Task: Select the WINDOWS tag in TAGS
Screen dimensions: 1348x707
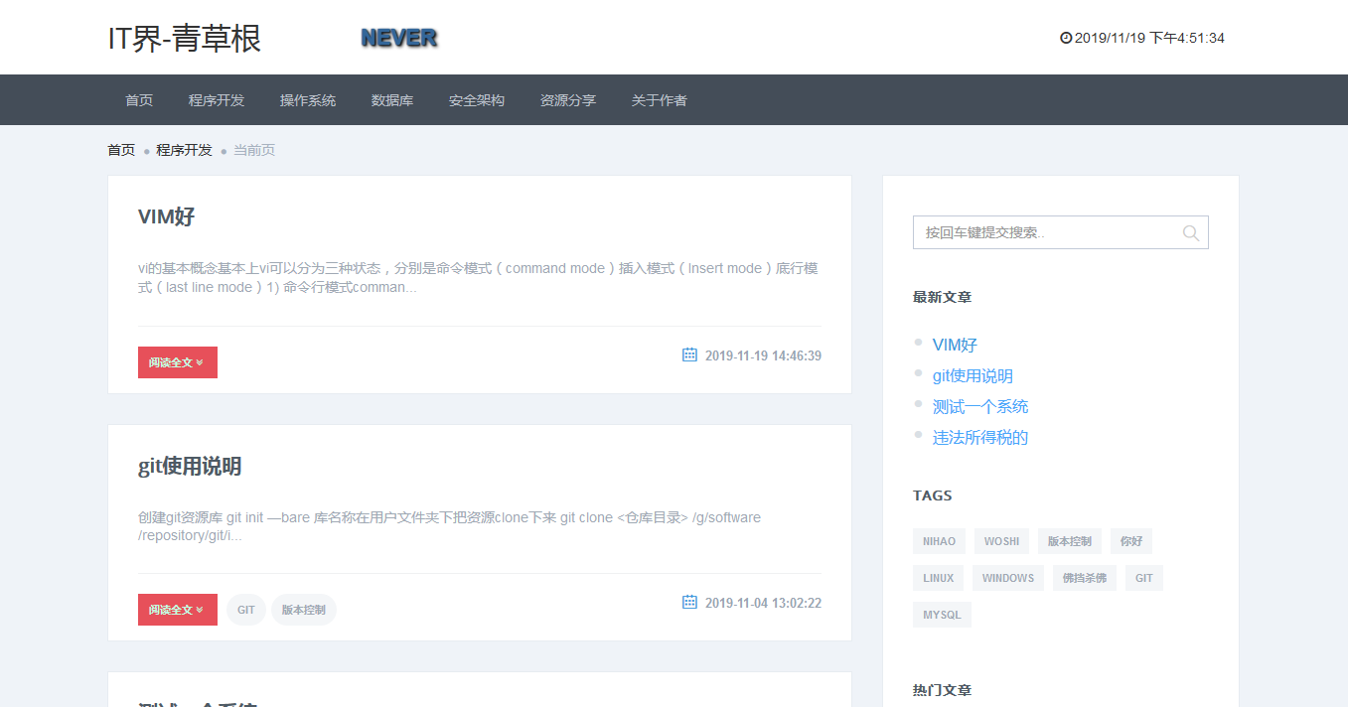Action: [x=1008, y=578]
